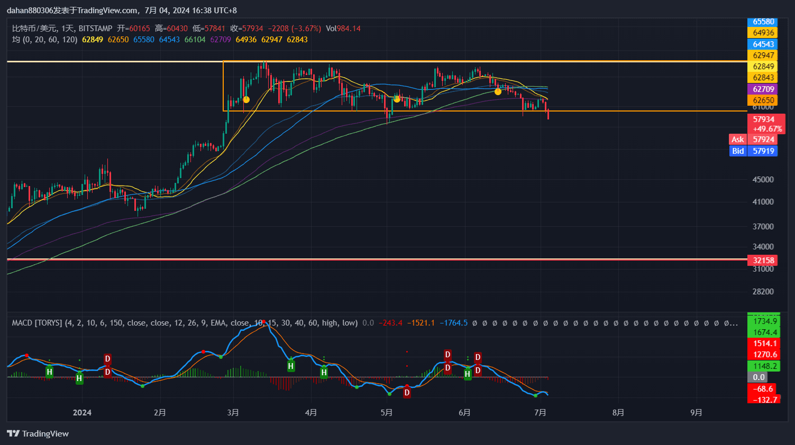Click the 7月 label on time axis
The height and width of the screenshot is (445, 795).
click(x=540, y=412)
